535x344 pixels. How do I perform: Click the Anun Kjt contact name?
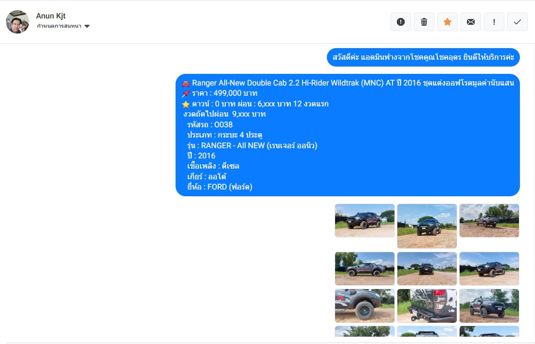[x=51, y=16]
